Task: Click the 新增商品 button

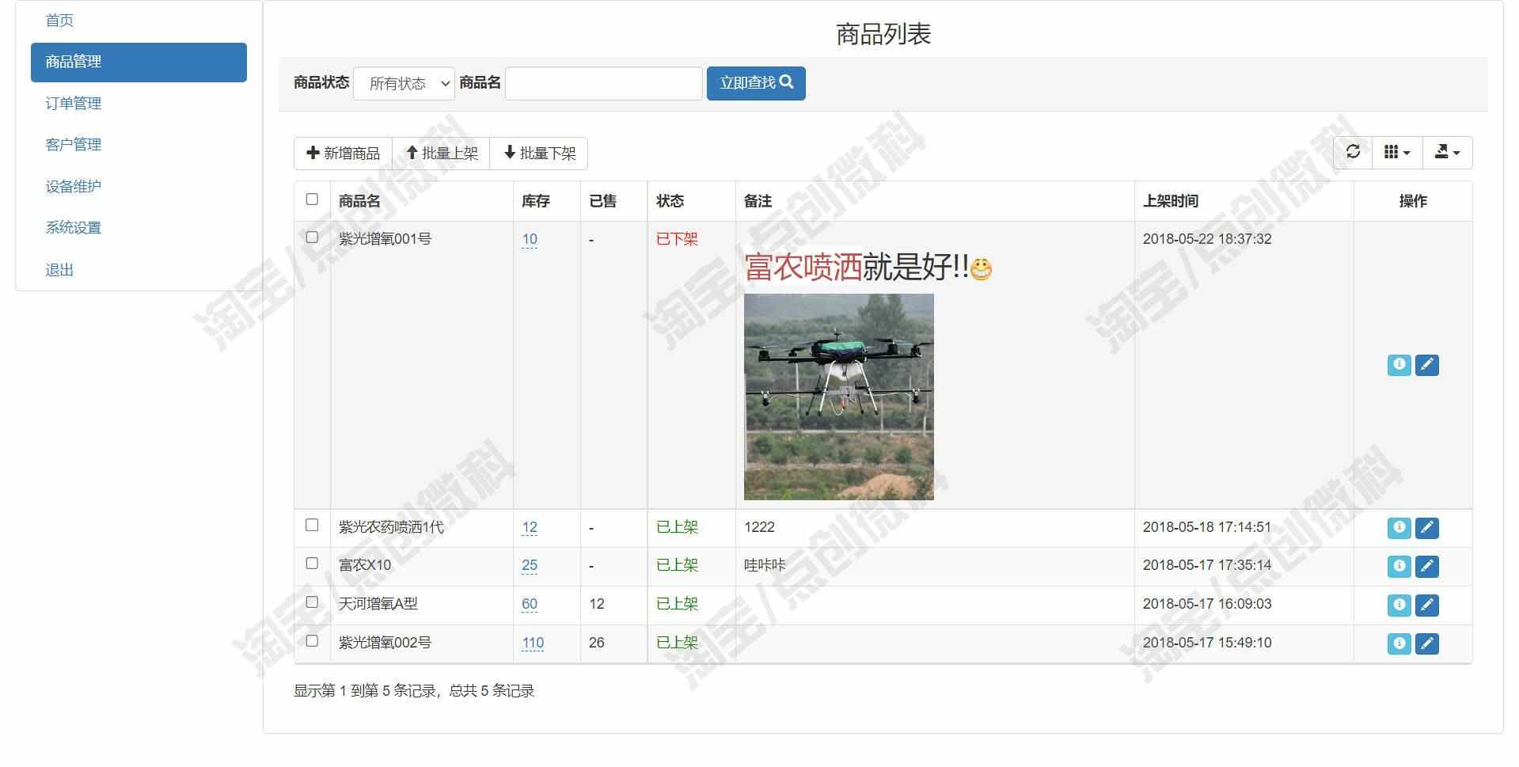Action: pyautogui.click(x=343, y=154)
